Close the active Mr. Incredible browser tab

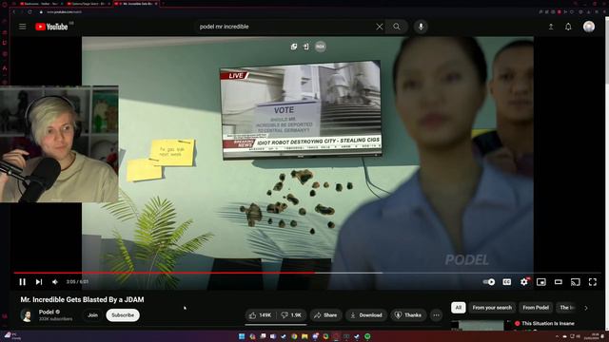[156, 4]
